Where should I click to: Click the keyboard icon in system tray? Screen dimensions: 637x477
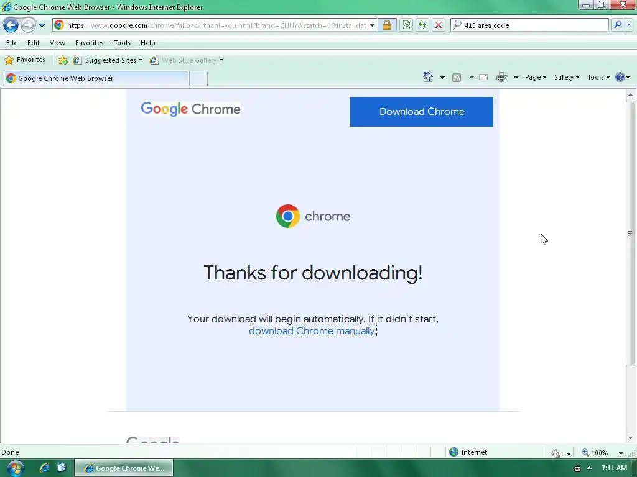[577, 468]
